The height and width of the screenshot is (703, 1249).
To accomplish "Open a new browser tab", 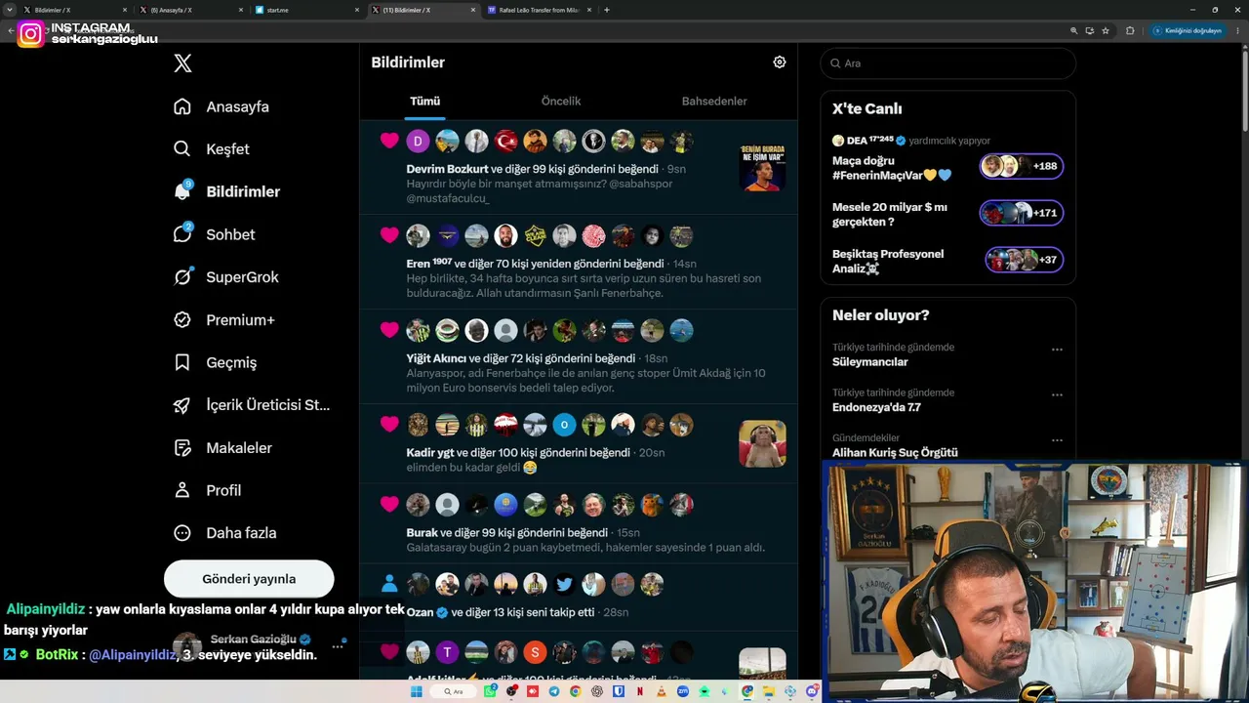I will click(607, 10).
